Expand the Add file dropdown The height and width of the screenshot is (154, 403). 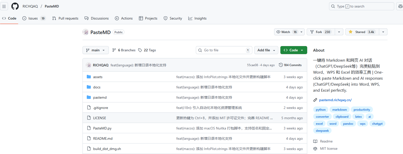pyautogui.click(x=266, y=50)
